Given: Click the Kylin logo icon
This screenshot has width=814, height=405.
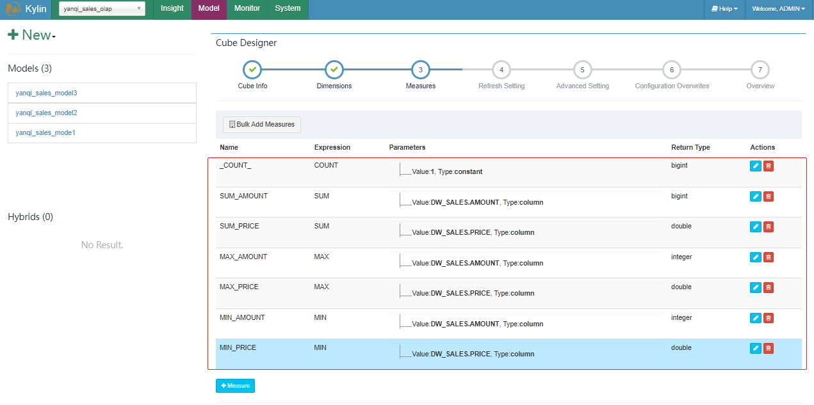Looking at the screenshot, I should tap(13, 9).
